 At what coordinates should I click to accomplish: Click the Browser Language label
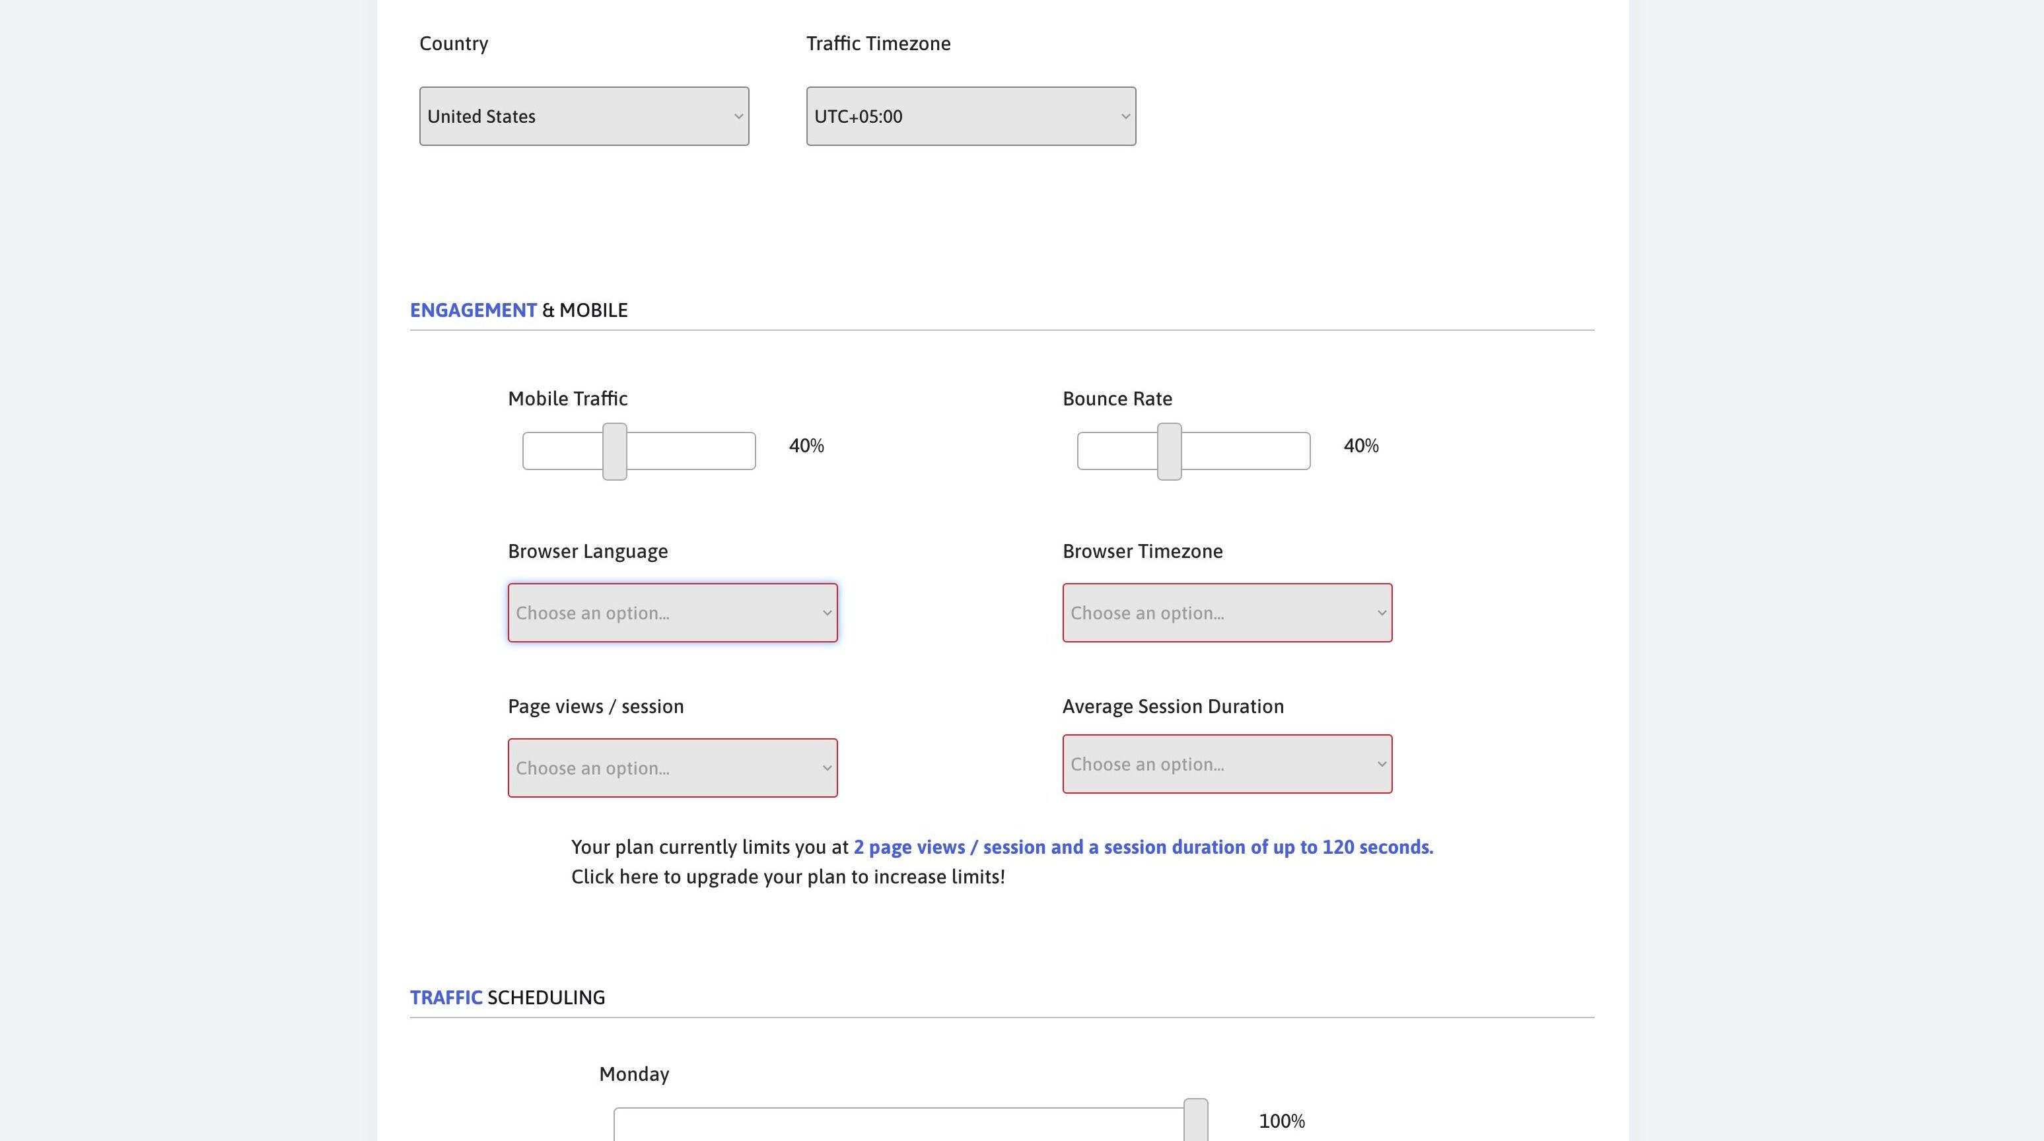coord(588,551)
